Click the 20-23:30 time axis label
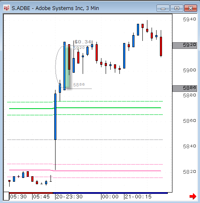Screen dimensions: 200x203 (69, 197)
